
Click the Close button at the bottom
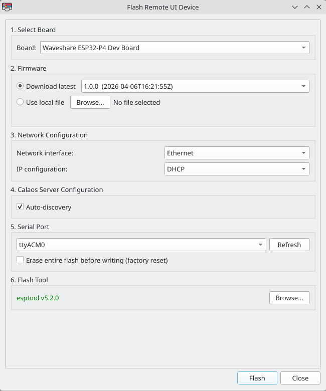click(300, 378)
